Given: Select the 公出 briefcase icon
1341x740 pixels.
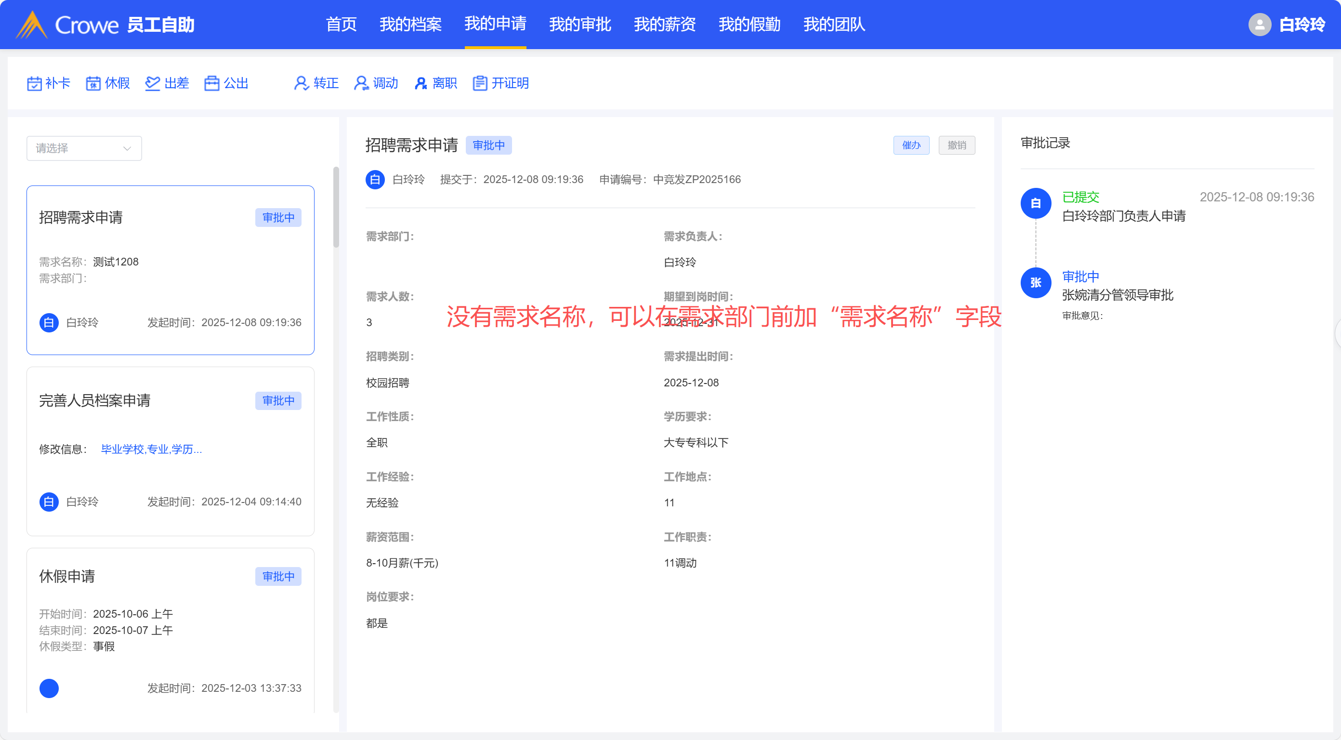Looking at the screenshot, I should tap(212, 83).
